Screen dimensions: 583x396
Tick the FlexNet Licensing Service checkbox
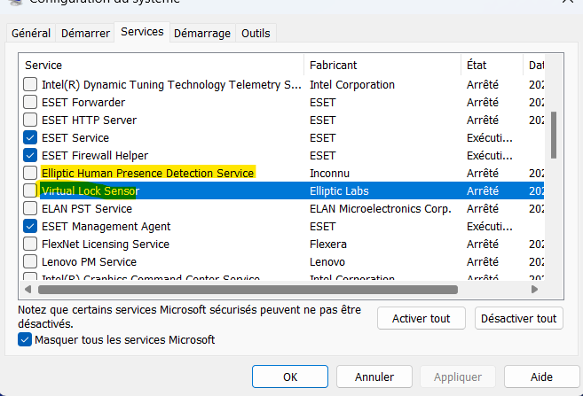click(30, 245)
